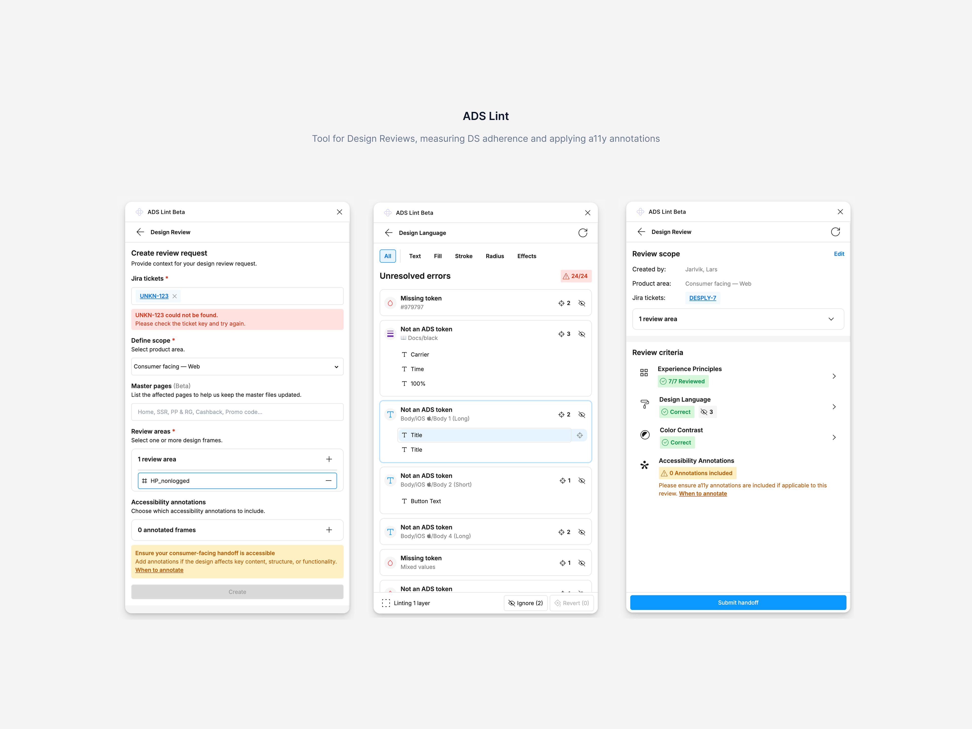Screen dimensions: 972x729
Task: Remove the UNKN-123 ticket chip
Action: pyautogui.click(x=174, y=296)
